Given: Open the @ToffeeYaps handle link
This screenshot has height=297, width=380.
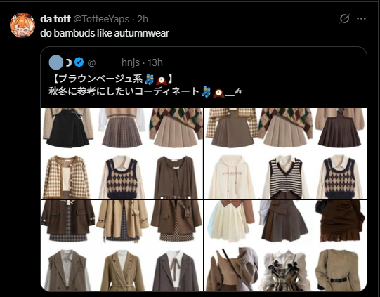Looking at the screenshot, I should coord(101,19).
